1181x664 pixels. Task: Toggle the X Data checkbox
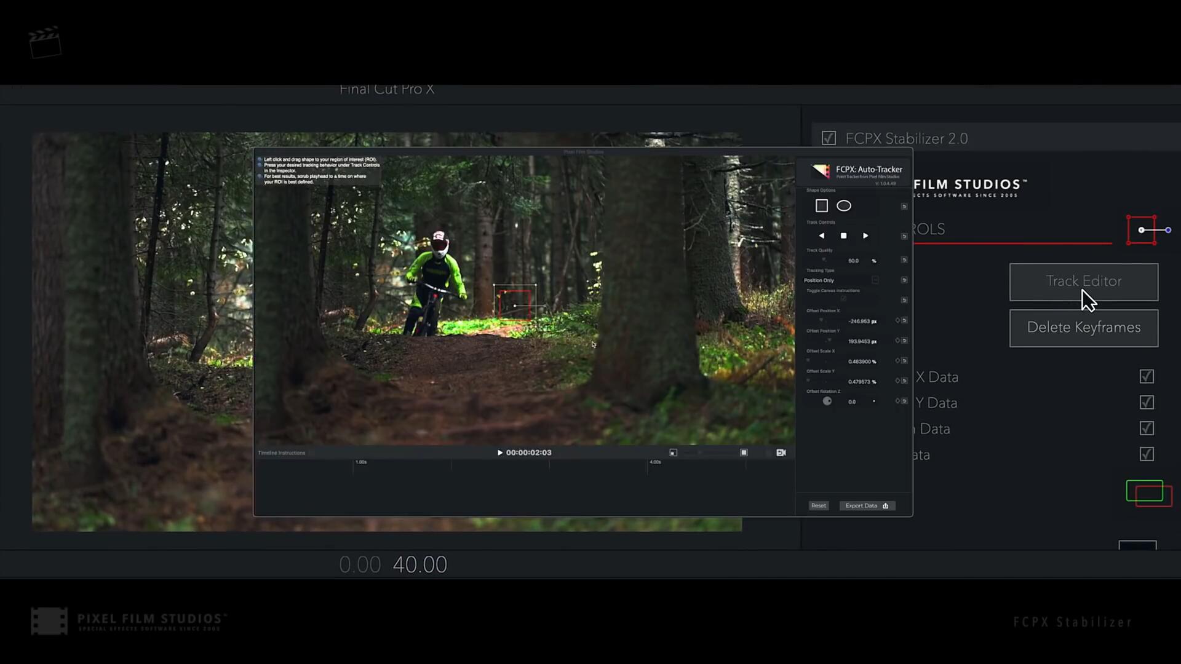pos(1147,376)
